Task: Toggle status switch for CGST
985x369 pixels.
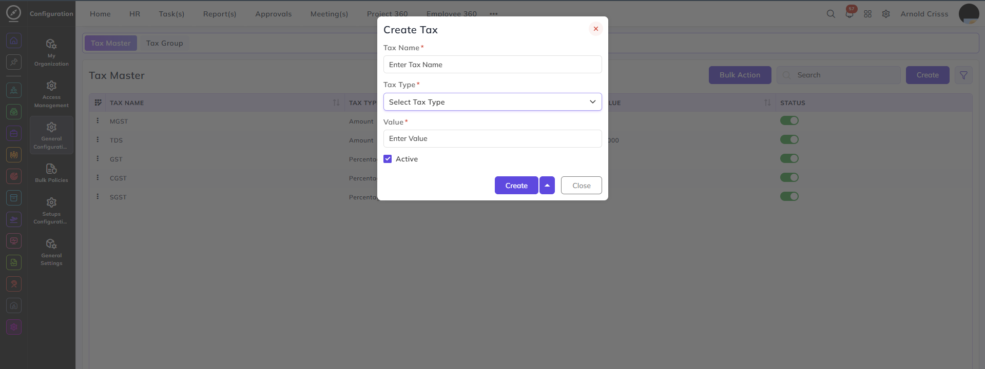Action: (x=789, y=177)
